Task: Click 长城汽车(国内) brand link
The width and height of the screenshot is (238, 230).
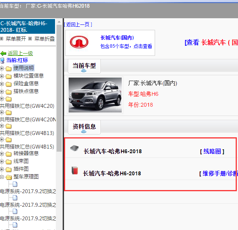Action: click(117, 38)
